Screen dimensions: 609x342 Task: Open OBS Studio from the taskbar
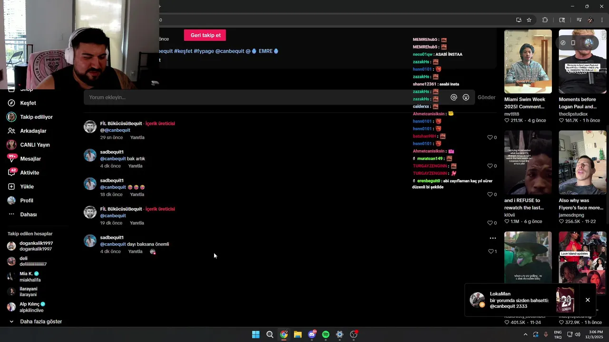point(354,334)
